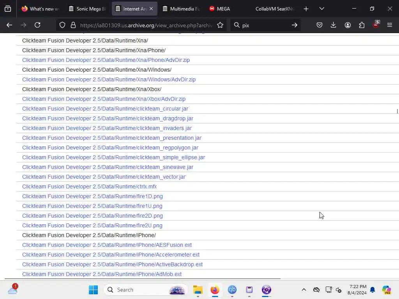The width and height of the screenshot is (399, 299).
Task: Bookmark this page with the star icon
Action: (x=220, y=25)
